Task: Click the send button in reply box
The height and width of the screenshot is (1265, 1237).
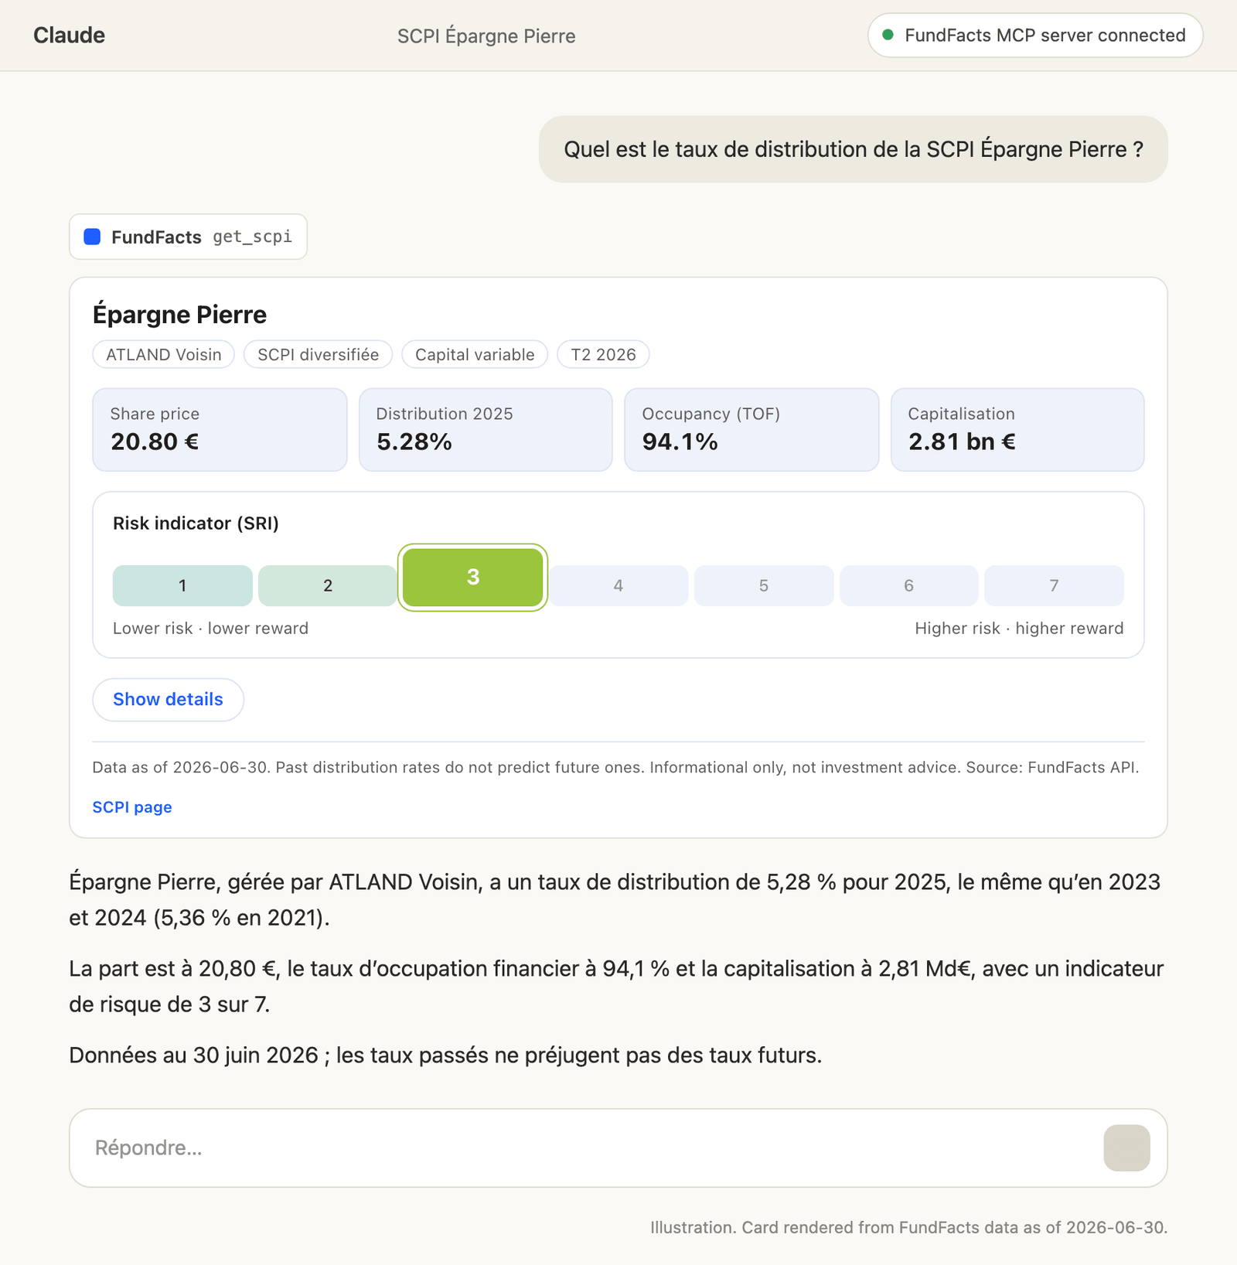Action: 1126,1147
